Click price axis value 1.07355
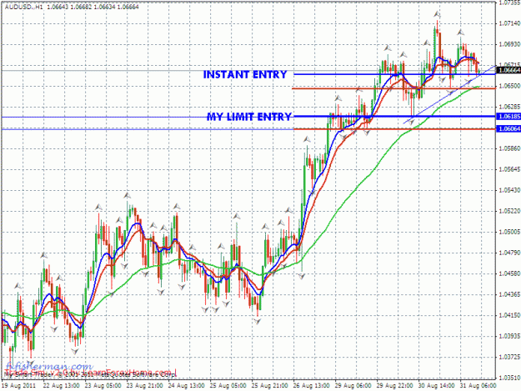This screenshot has width=521, height=391. tap(509, 3)
